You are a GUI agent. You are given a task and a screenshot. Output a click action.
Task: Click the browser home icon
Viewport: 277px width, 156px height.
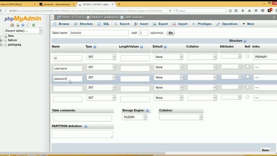click(x=249, y=11)
